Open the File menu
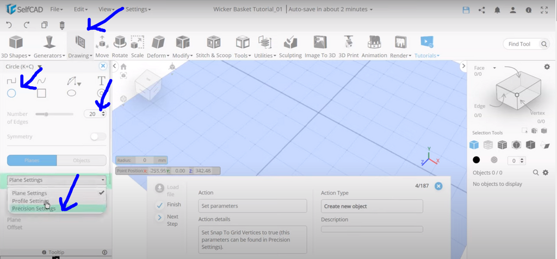The height and width of the screenshot is (259, 557). [57, 9]
